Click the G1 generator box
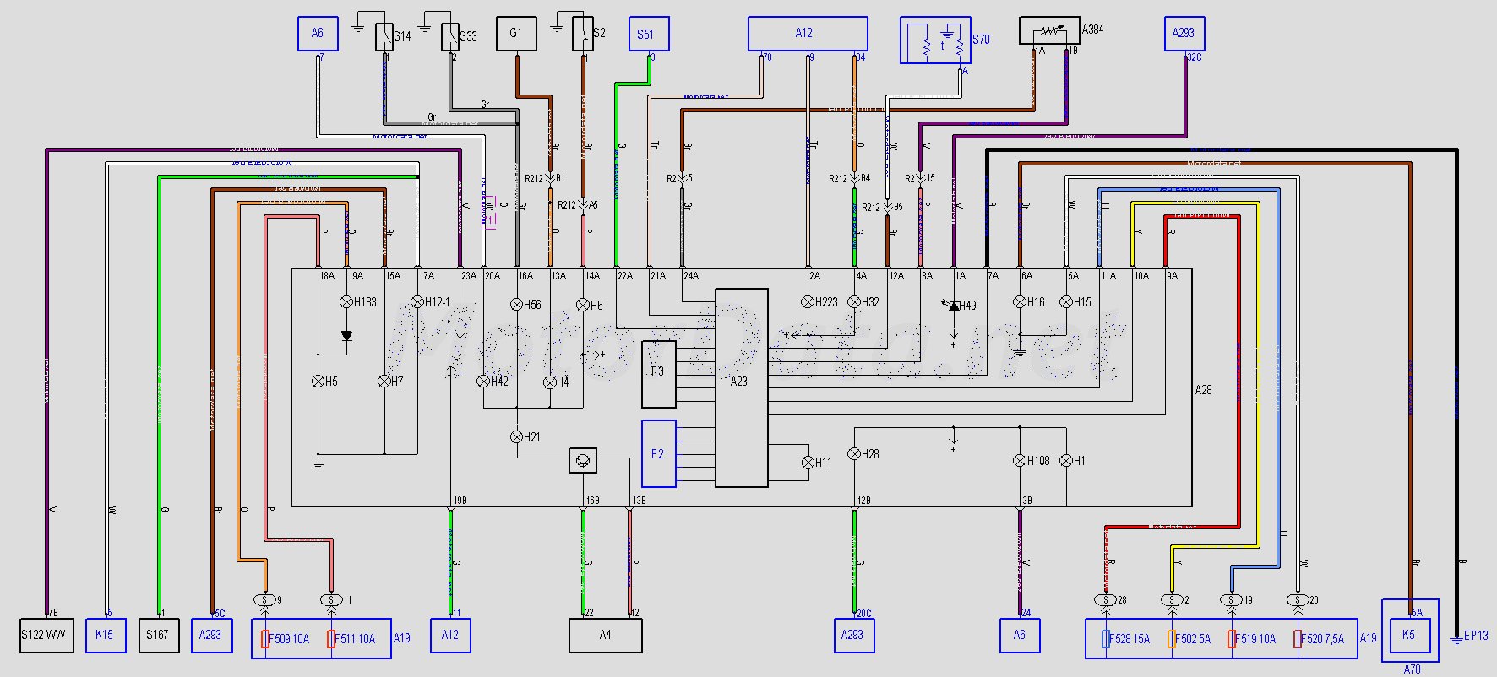The width and height of the screenshot is (1497, 677). tap(516, 35)
